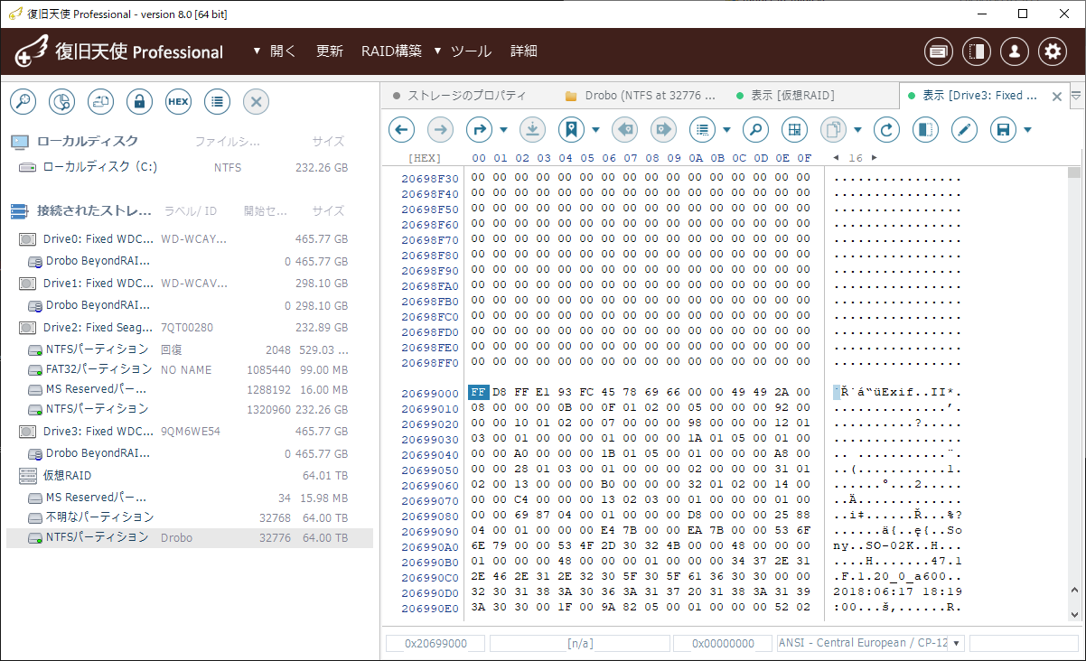Click the forward right-arrow hex toolbar icon

point(440,130)
